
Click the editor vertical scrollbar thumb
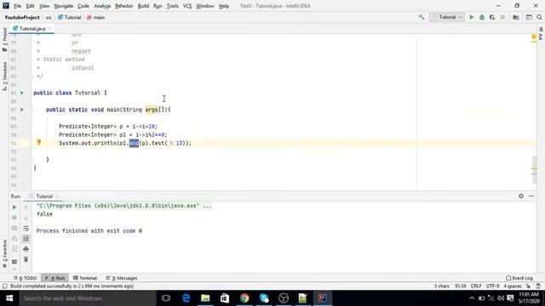click(x=534, y=170)
